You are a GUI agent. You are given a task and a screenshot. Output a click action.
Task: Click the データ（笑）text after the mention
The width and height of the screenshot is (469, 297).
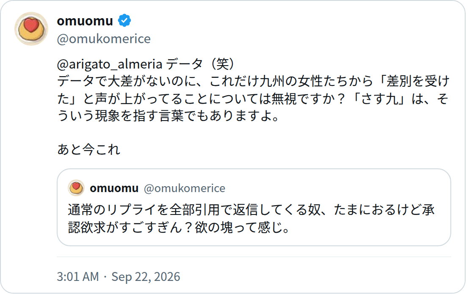(x=200, y=64)
